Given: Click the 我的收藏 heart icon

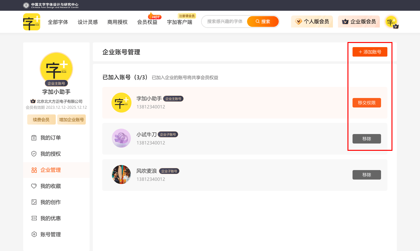Looking at the screenshot, I should (x=34, y=186).
